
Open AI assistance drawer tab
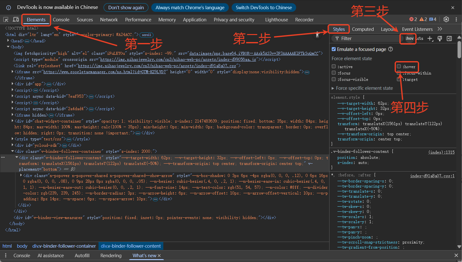click(51, 256)
